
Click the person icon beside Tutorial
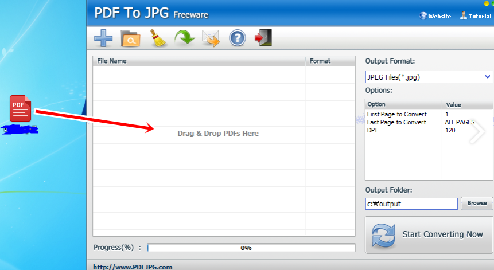[464, 15]
